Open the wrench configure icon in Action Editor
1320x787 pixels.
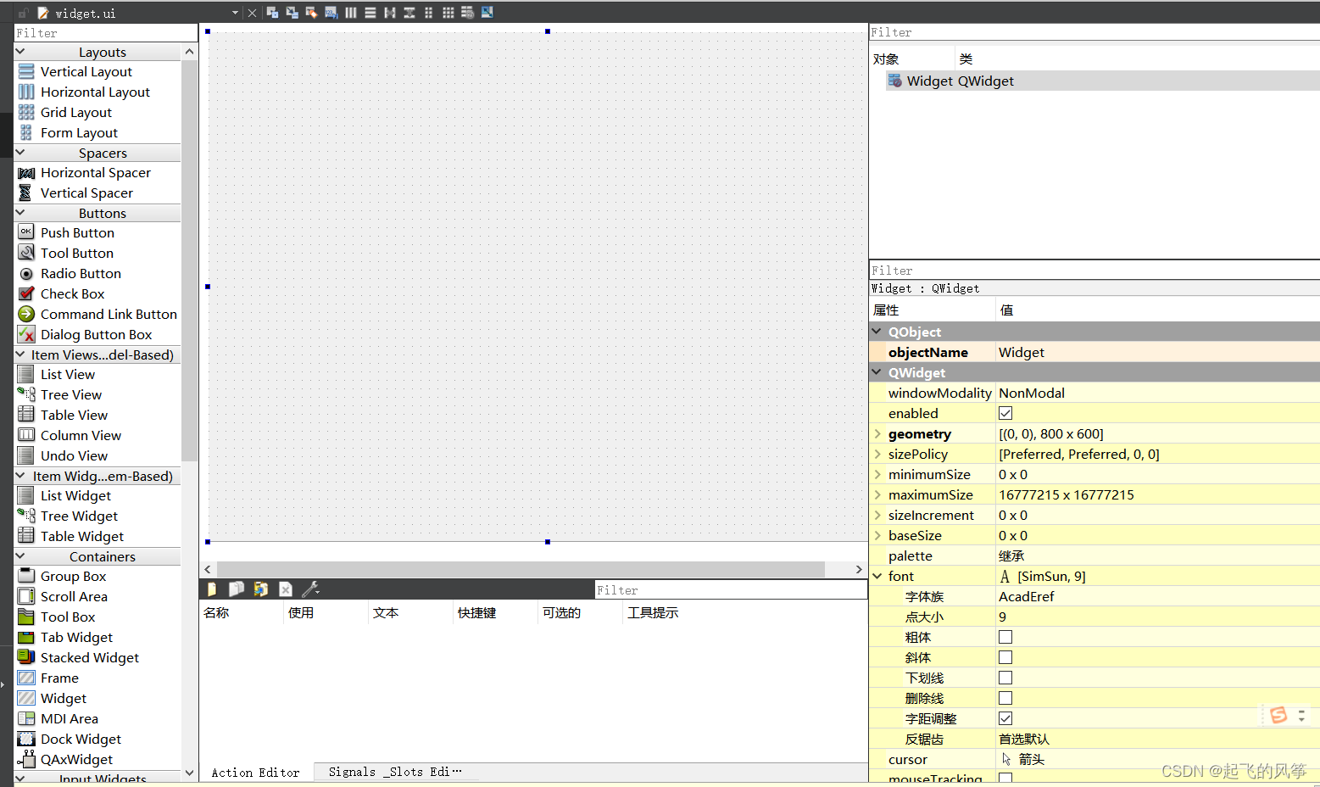pyautogui.click(x=310, y=589)
